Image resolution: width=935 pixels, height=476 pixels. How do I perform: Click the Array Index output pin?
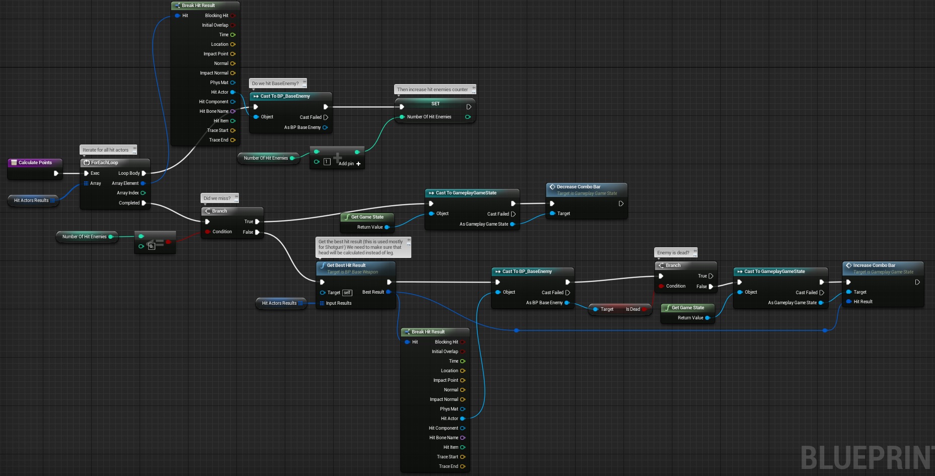[x=143, y=193]
